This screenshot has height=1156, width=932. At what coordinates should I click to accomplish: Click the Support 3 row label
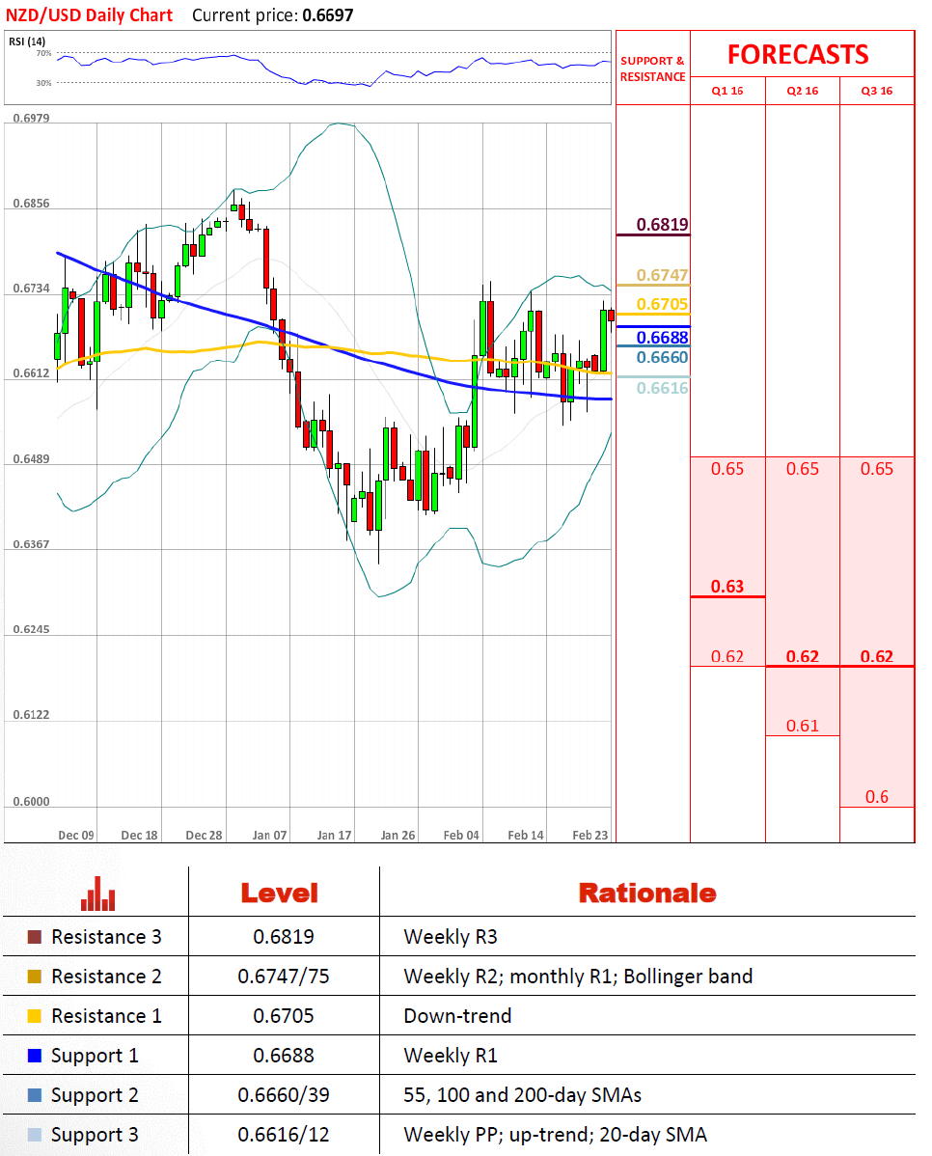[95, 1135]
